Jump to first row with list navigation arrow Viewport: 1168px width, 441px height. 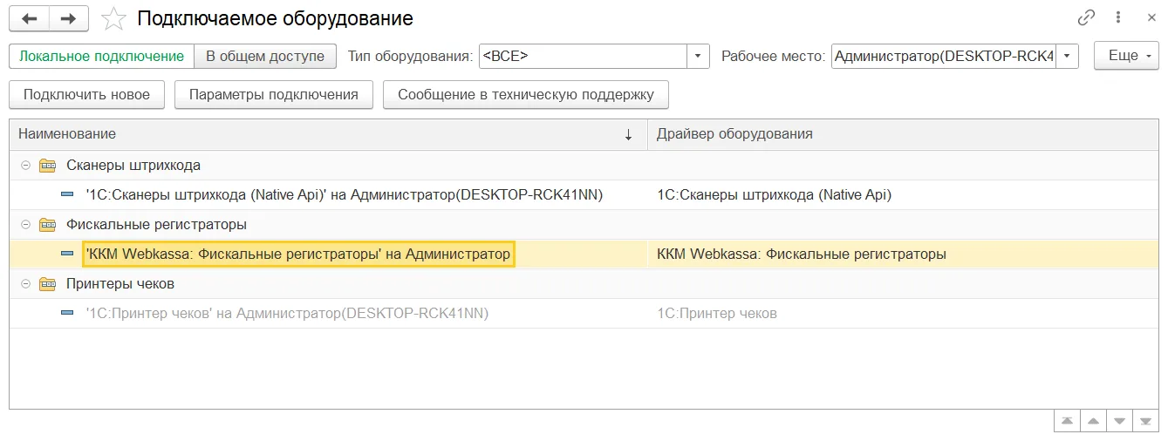click(1066, 421)
